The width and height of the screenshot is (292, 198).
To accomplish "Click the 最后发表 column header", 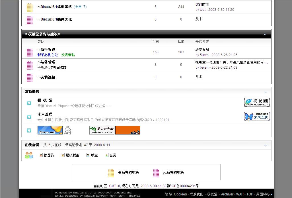I will (202, 42).
